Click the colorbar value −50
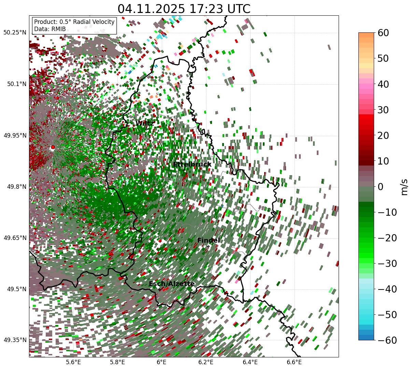Viewport: 412px width, 369px height. 387,314
